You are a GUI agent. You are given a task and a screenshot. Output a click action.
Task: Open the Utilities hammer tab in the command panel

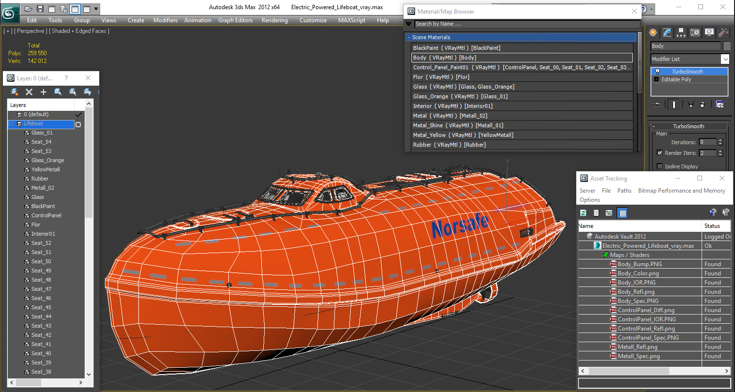pos(723,32)
